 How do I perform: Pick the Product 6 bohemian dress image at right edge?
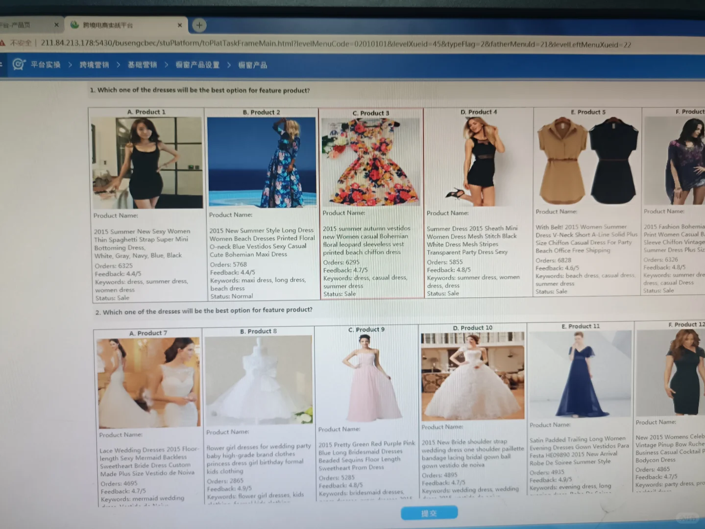[675, 161]
